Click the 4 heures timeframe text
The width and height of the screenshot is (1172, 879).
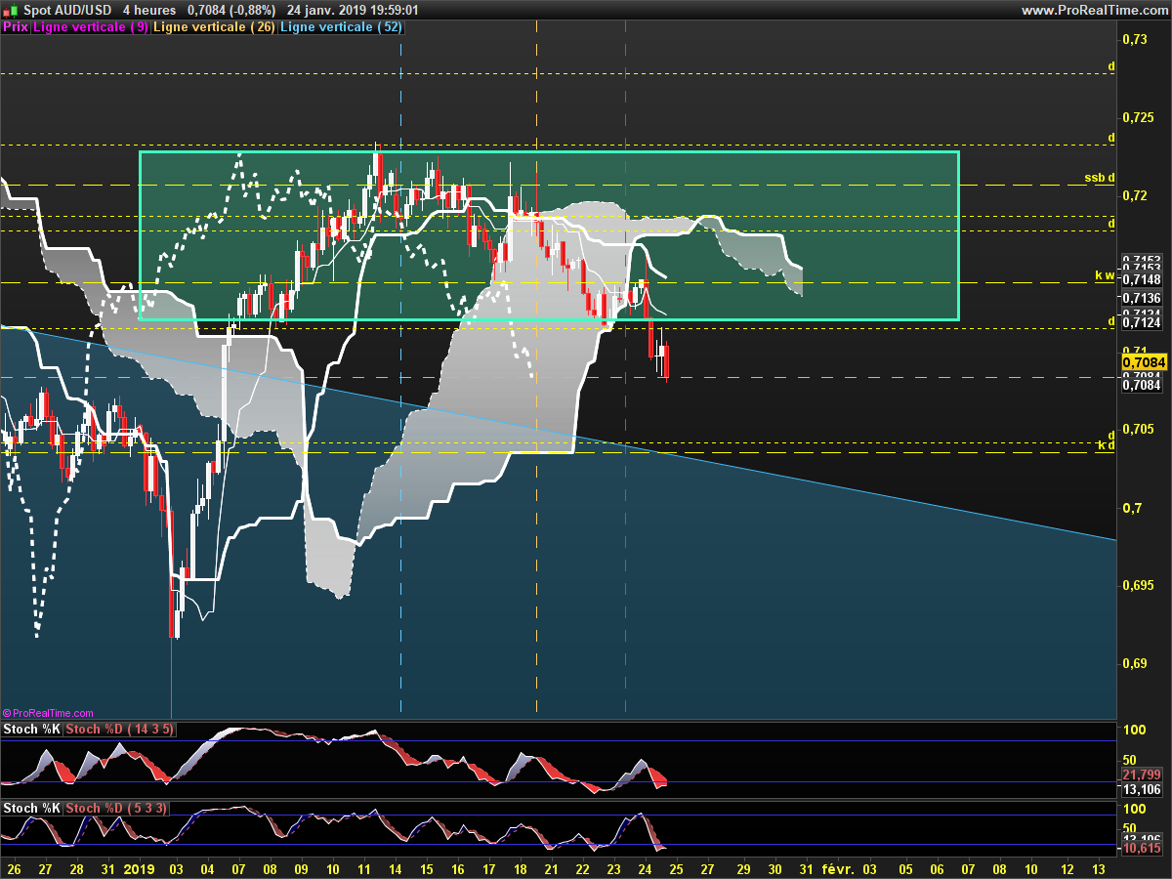[x=149, y=10]
